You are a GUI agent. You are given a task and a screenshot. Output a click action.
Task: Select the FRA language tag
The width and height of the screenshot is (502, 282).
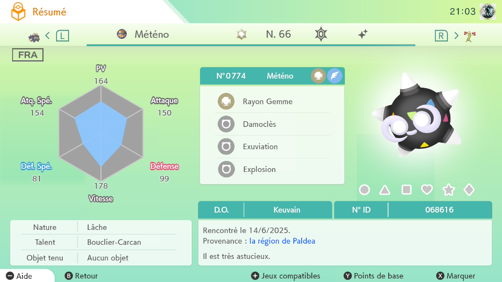28,55
